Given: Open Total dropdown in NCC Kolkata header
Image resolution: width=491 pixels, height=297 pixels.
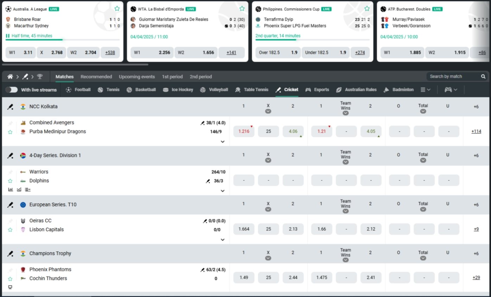Looking at the screenshot, I should pos(423,111).
